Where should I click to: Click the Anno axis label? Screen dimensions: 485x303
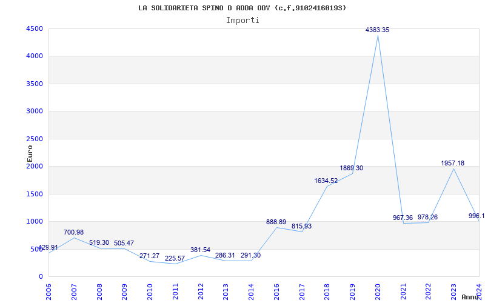click(469, 297)
